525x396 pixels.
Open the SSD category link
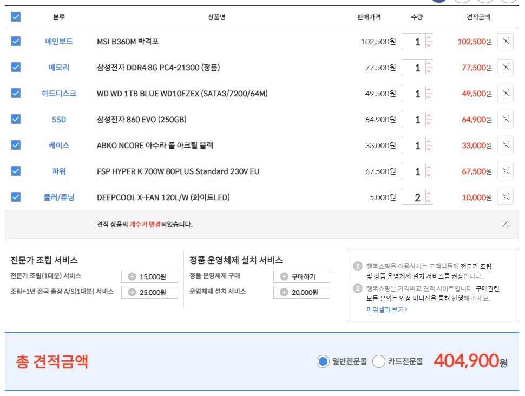(x=59, y=120)
